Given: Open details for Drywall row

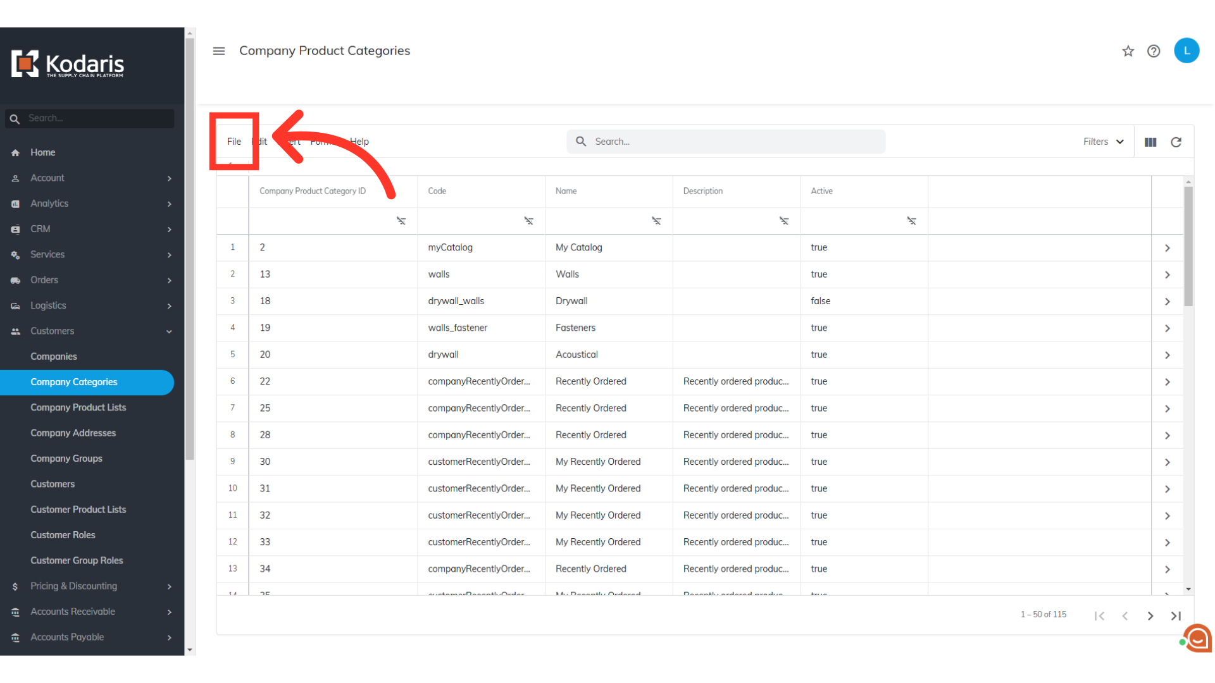Looking at the screenshot, I should tap(1167, 302).
